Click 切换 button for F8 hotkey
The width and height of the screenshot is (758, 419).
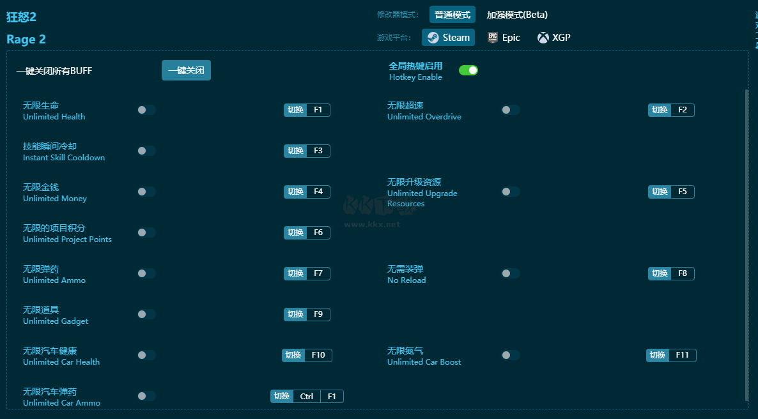[x=660, y=273]
